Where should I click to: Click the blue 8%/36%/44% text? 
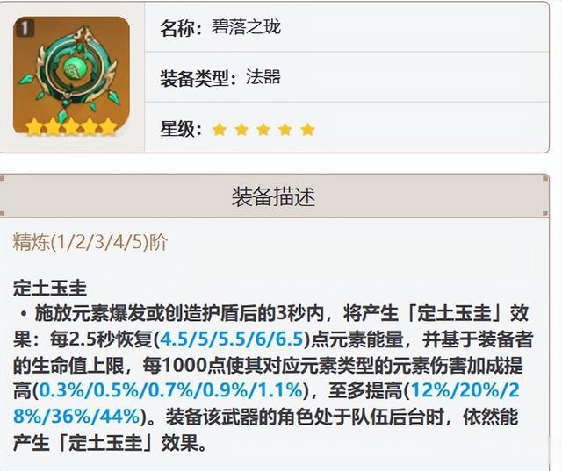pyautogui.click(x=76, y=417)
